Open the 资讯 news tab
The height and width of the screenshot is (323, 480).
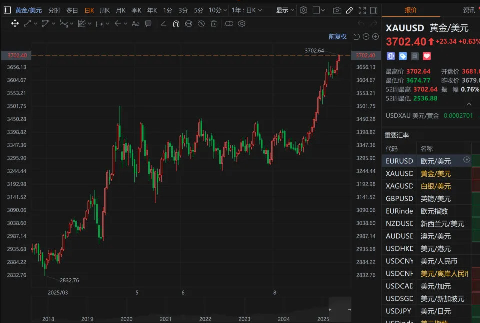click(469, 10)
